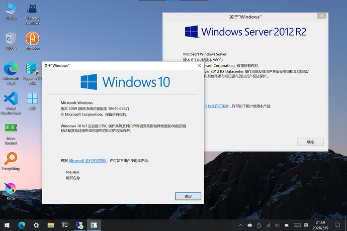Open the Everything search desktop icon
The image size is (347, 231).
(x=11, y=159)
